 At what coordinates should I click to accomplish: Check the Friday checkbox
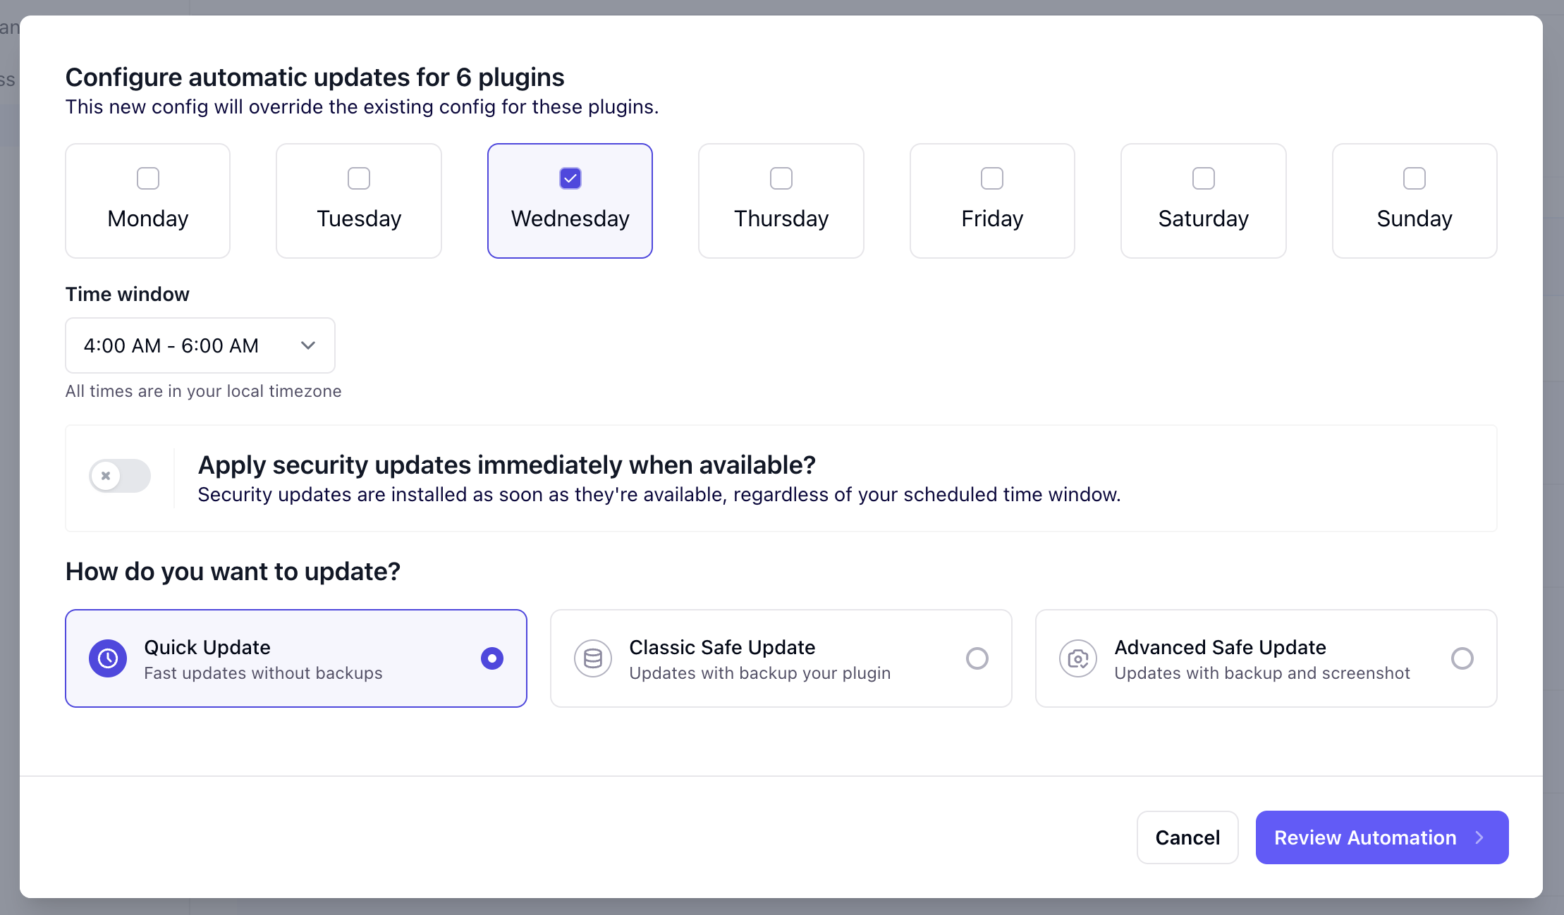click(x=992, y=178)
